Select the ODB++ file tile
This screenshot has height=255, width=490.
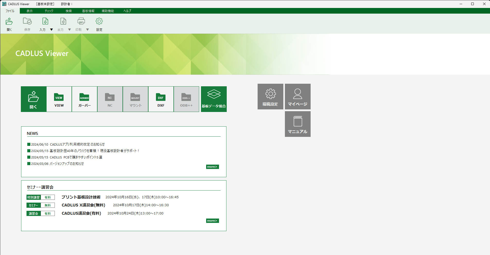pos(187,99)
